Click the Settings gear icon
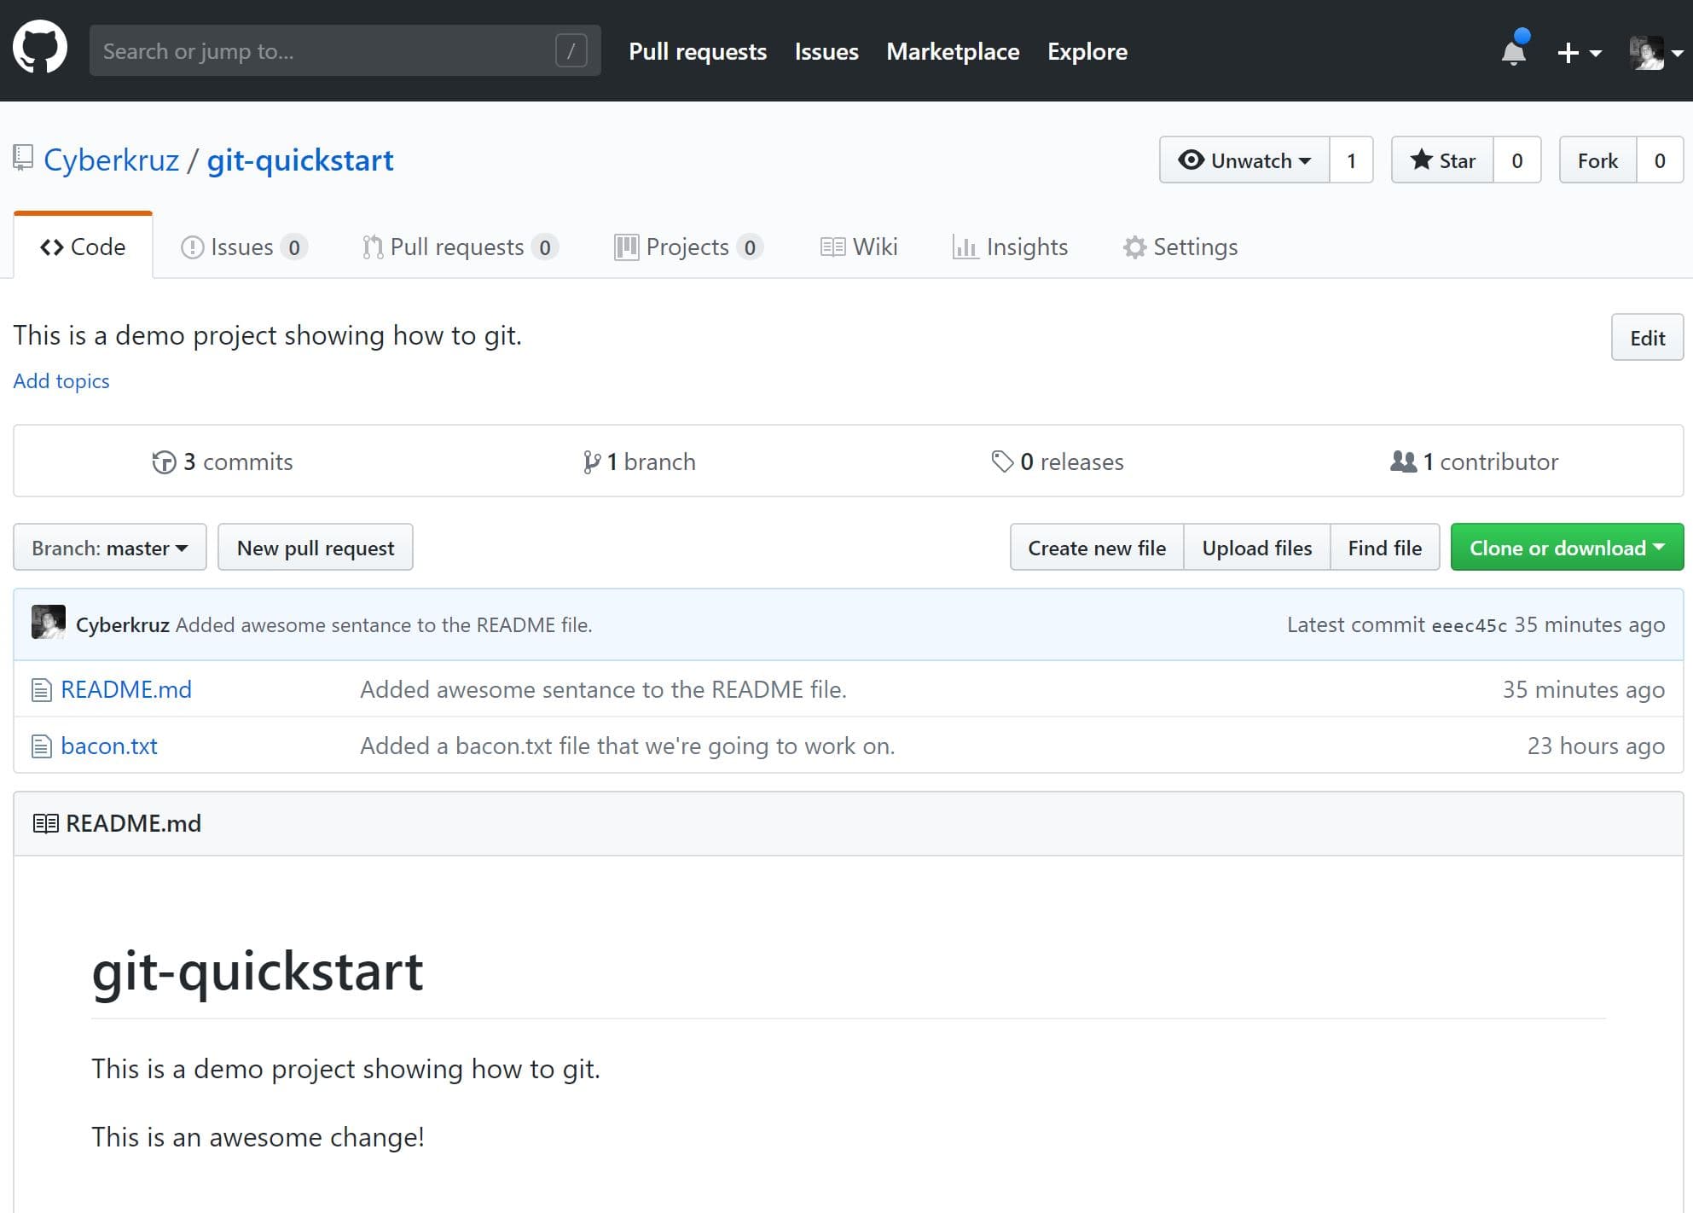The height and width of the screenshot is (1213, 1693). click(x=1134, y=247)
